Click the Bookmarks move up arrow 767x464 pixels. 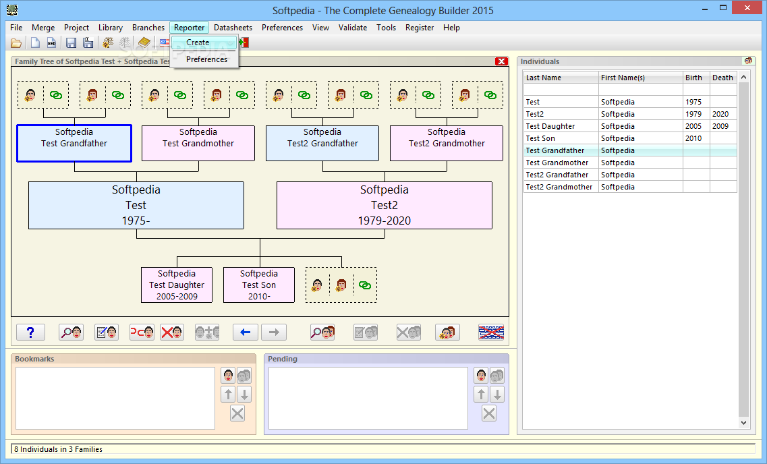pyautogui.click(x=228, y=394)
